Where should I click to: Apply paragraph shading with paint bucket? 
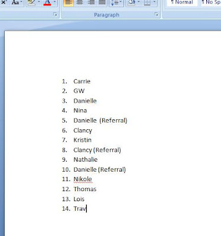[x=132, y=2]
